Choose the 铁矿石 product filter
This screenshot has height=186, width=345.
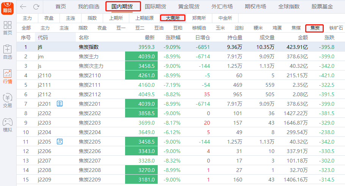pos(336,28)
